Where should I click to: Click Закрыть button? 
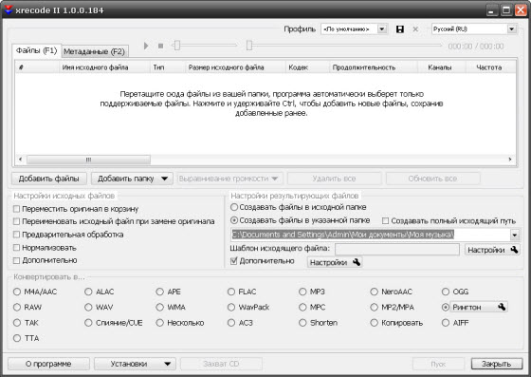(497, 364)
